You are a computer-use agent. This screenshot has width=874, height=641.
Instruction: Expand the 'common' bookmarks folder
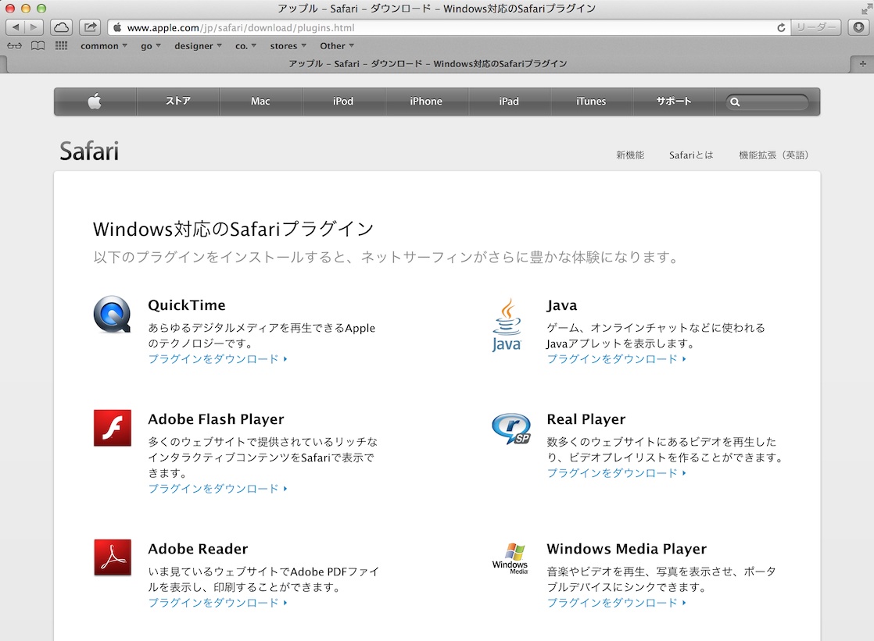point(103,46)
